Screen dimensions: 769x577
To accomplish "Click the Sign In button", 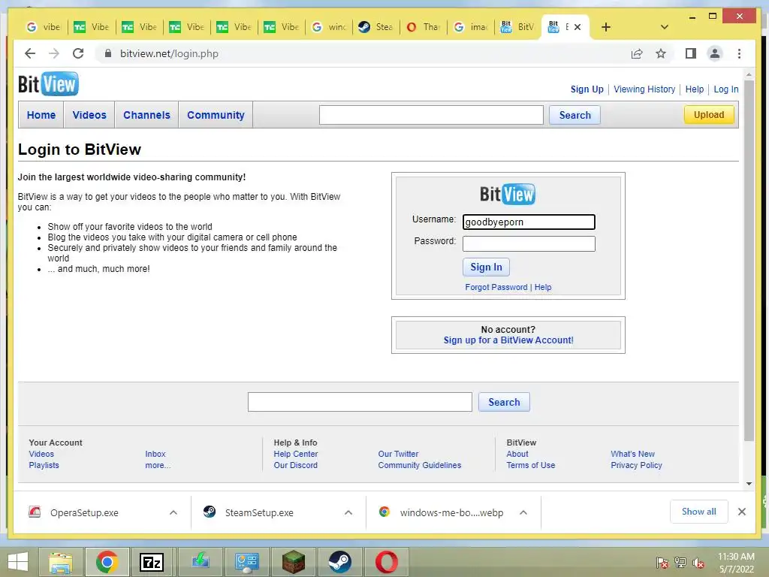I will point(486,267).
